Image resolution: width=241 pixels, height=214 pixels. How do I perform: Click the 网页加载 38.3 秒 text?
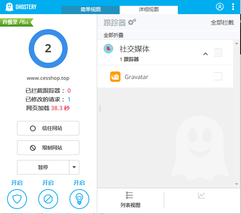[48, 108]
